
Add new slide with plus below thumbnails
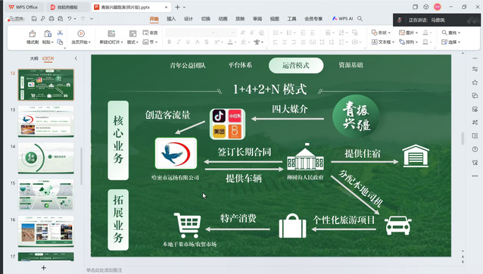(44, 268)
